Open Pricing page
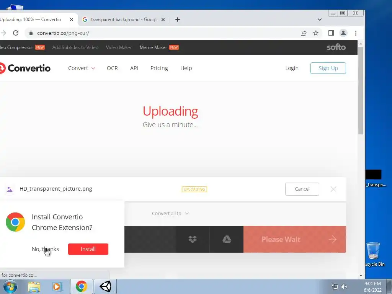392x294 pixels. 159,68
